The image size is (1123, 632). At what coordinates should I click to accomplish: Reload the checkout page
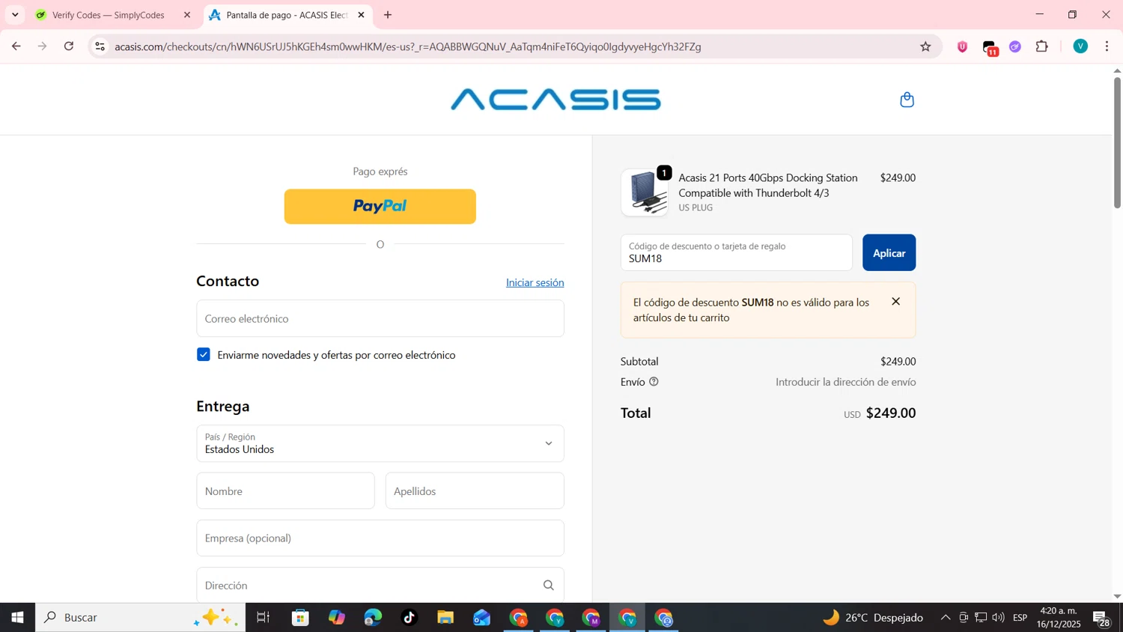click(x=69, y=46)
